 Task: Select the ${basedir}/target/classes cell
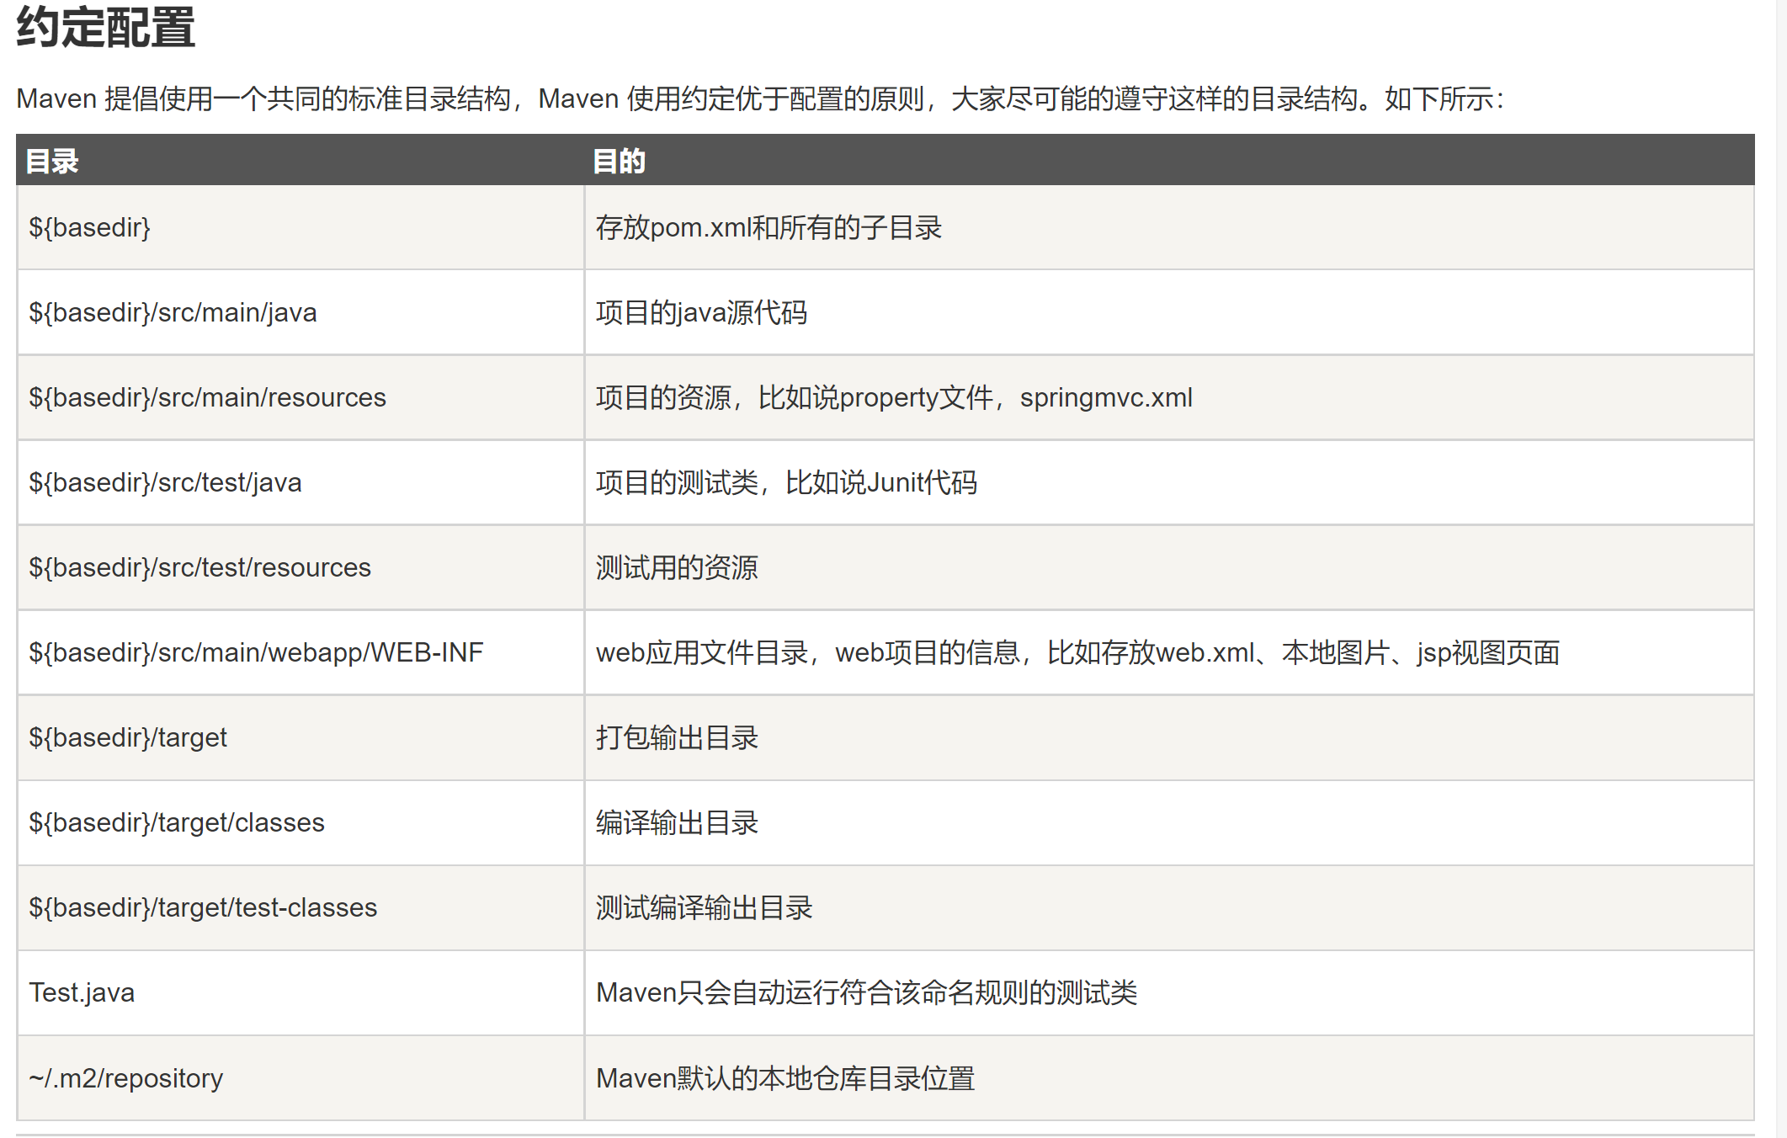(177, 822)
